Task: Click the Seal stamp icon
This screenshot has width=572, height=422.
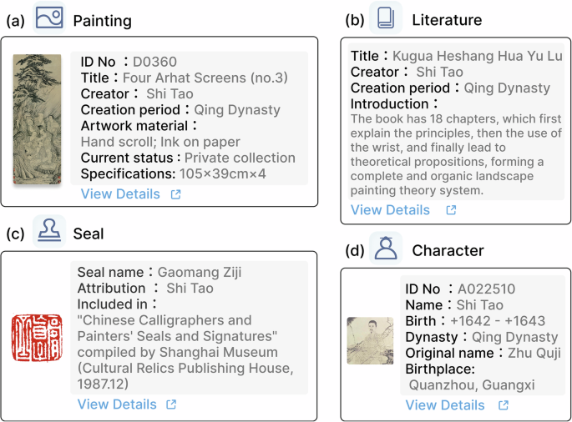Action: 48,231
